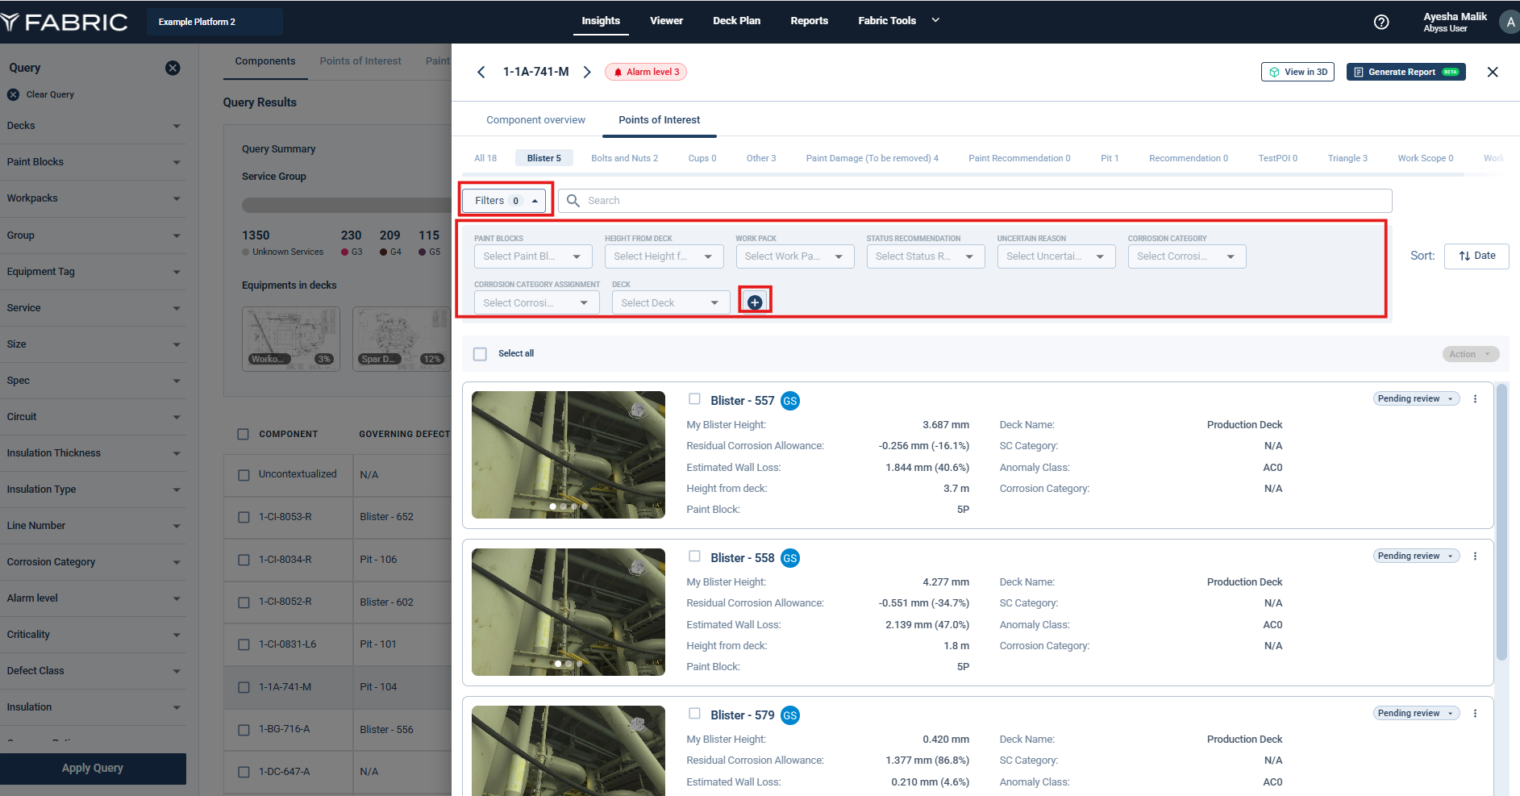
Task: Switch to Component overview tab
Action: 535,120
